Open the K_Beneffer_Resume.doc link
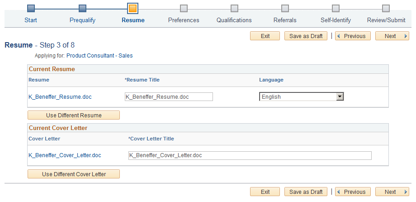 click(x=60, y=96)
